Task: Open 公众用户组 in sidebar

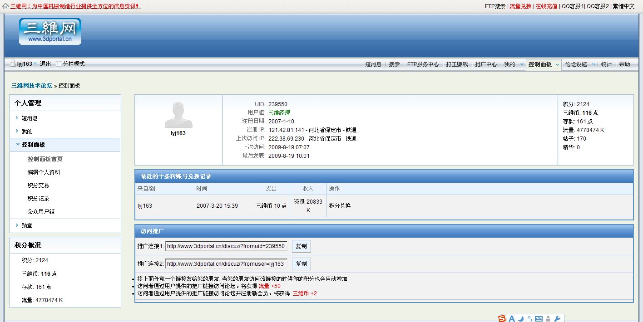Action: pos(41,212)
